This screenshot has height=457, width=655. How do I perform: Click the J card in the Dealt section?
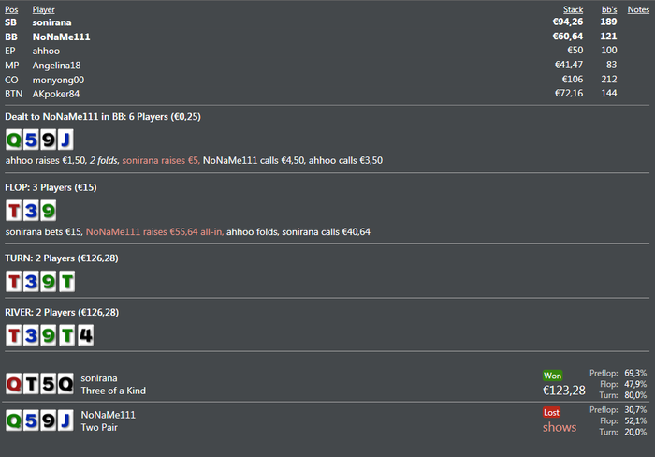tap(64, 140)
